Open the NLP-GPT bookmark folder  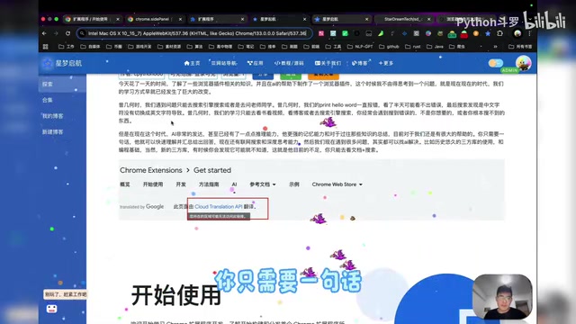click(360, 47)
